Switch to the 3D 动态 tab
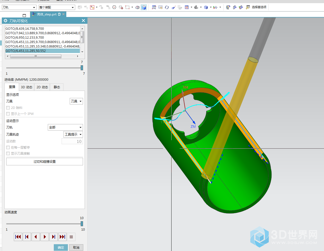 click(27, 87)
